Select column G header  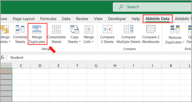96,66
